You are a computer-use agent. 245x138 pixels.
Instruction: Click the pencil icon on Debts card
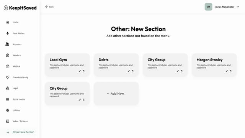[129, 71]
